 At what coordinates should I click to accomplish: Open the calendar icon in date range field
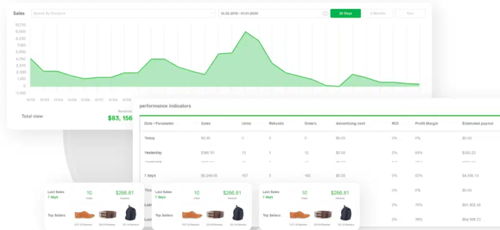click(x=325, y=14)
